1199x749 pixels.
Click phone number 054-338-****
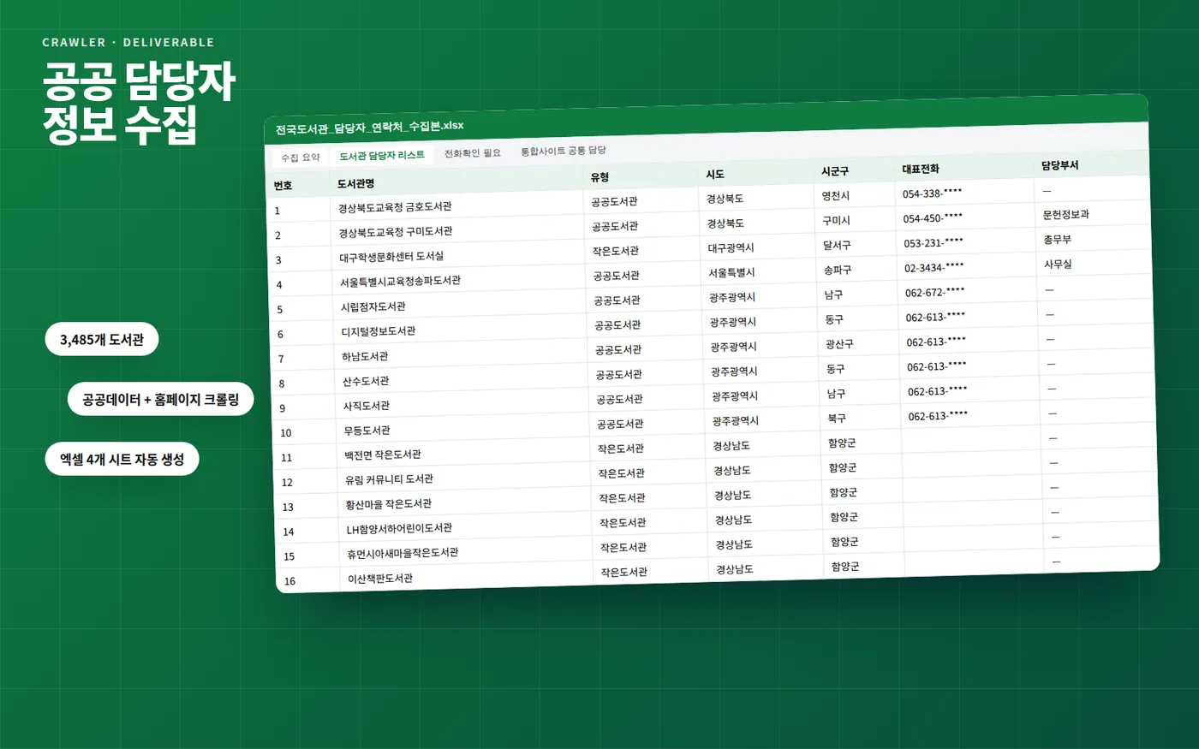point(933,193)
